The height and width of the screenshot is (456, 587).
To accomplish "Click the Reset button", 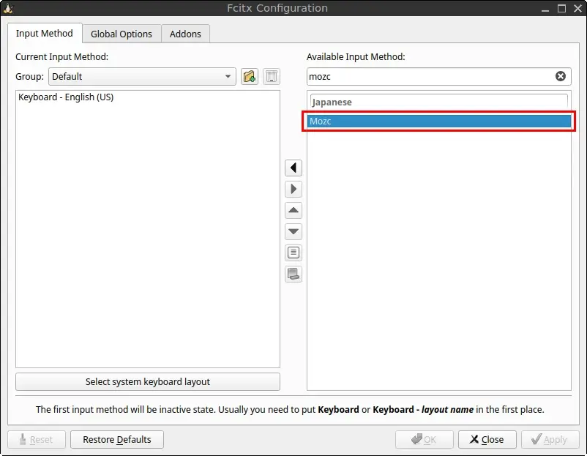I will tap(37, 439).
